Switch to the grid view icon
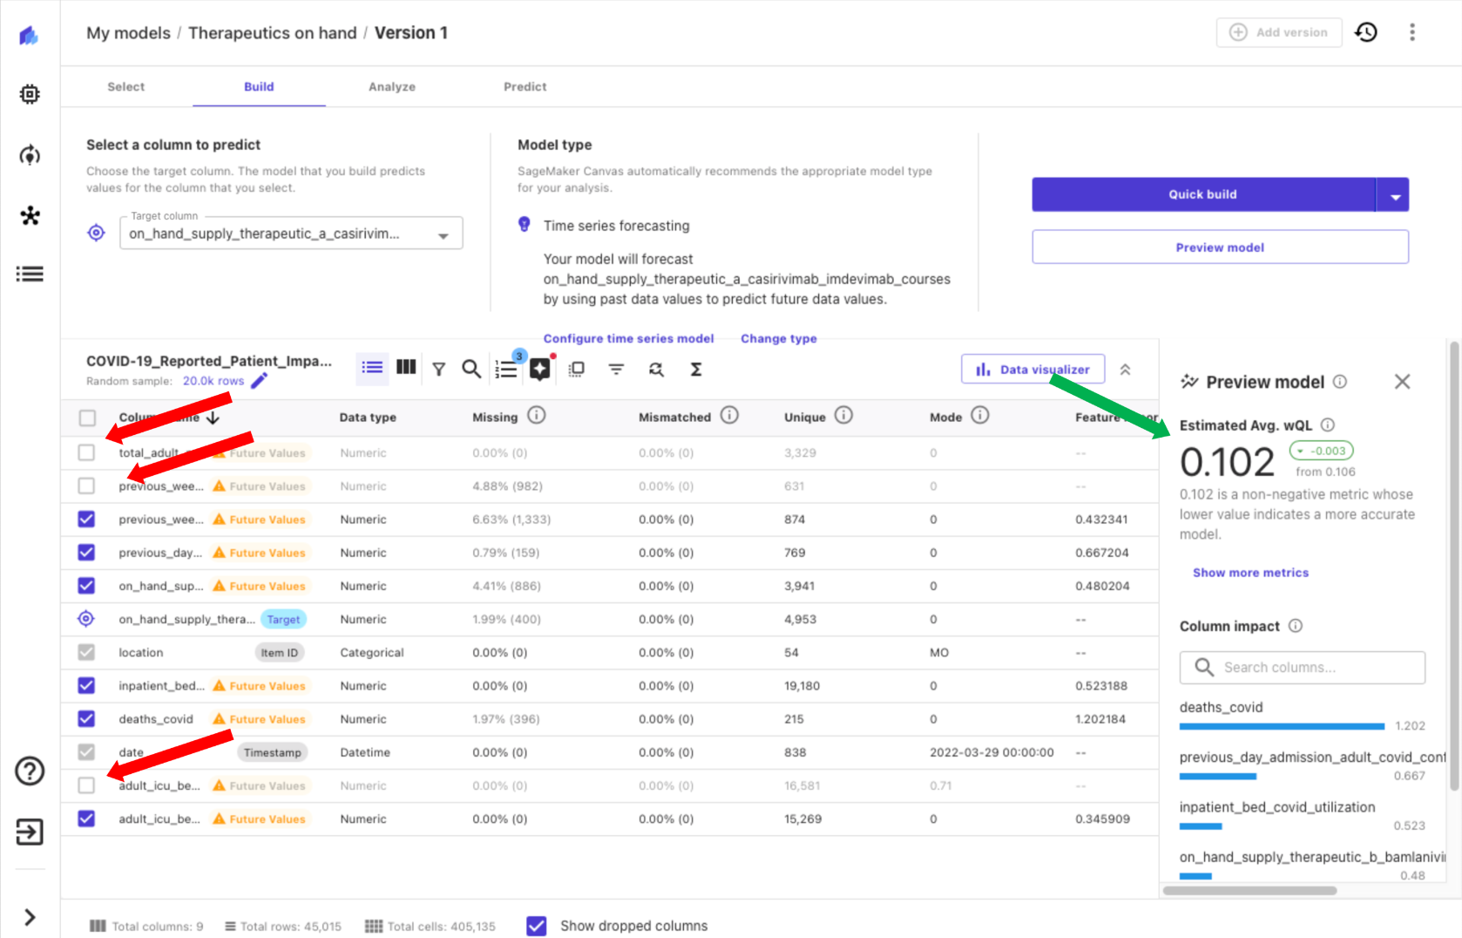Screen dimensions: 1462x938 406,368
